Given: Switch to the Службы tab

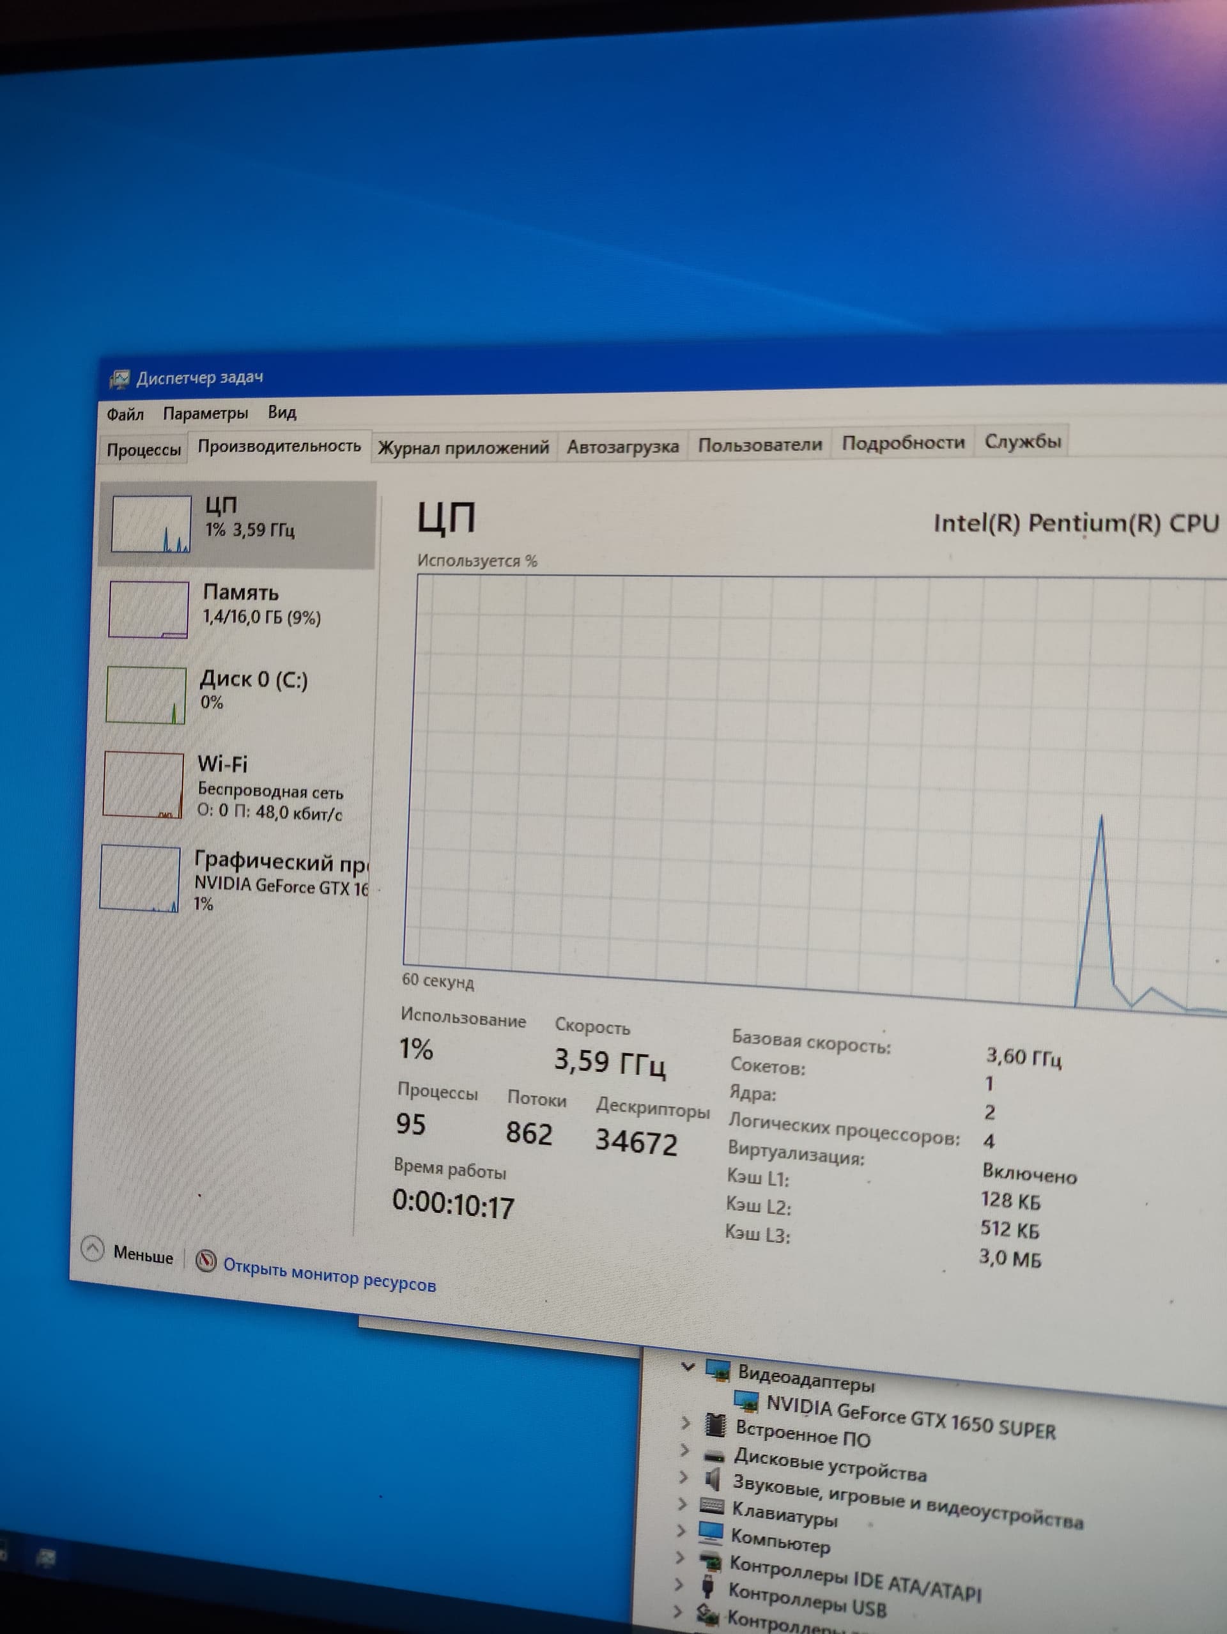Looking at the screenshot, I should click(x=1022, y=441).
